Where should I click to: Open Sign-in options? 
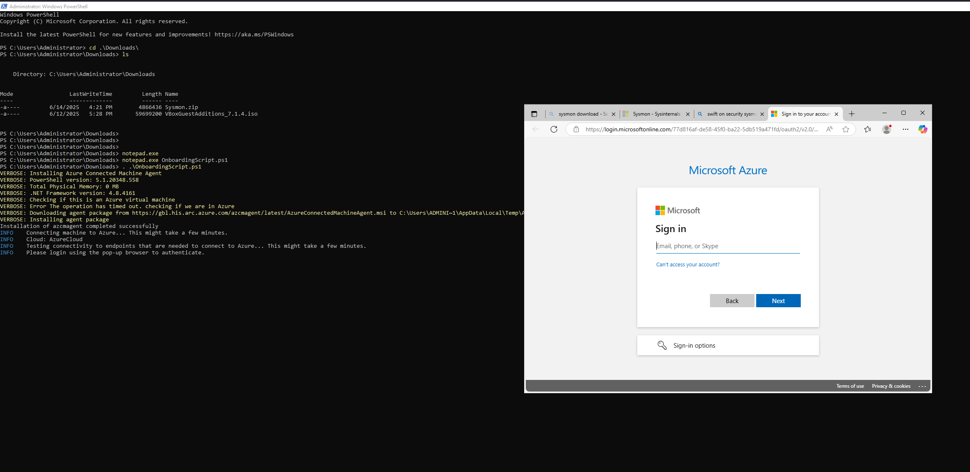click(x=728, y=345)
